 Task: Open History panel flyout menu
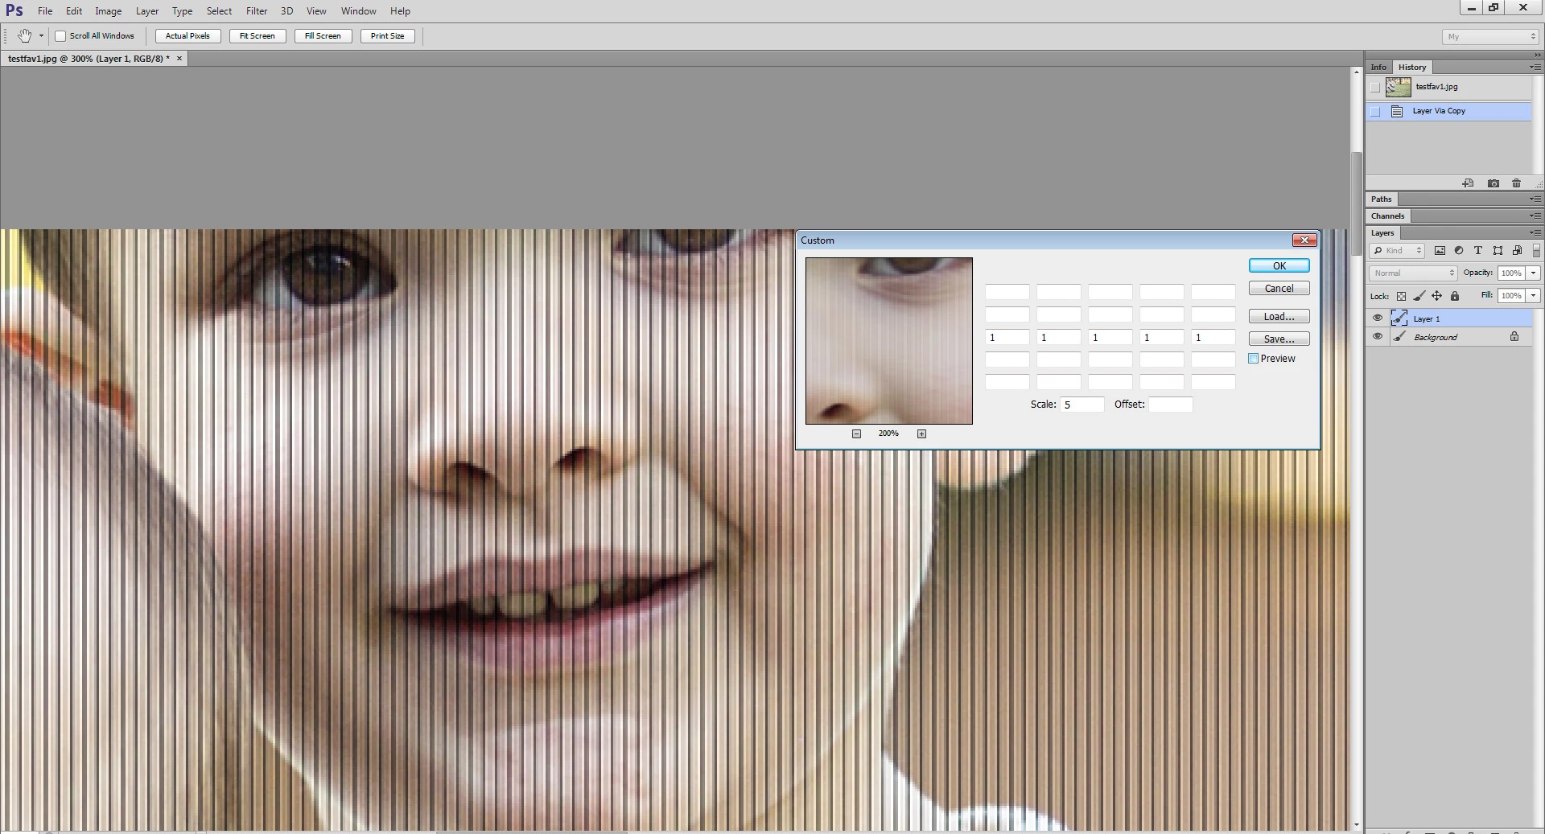[1535, 67]
